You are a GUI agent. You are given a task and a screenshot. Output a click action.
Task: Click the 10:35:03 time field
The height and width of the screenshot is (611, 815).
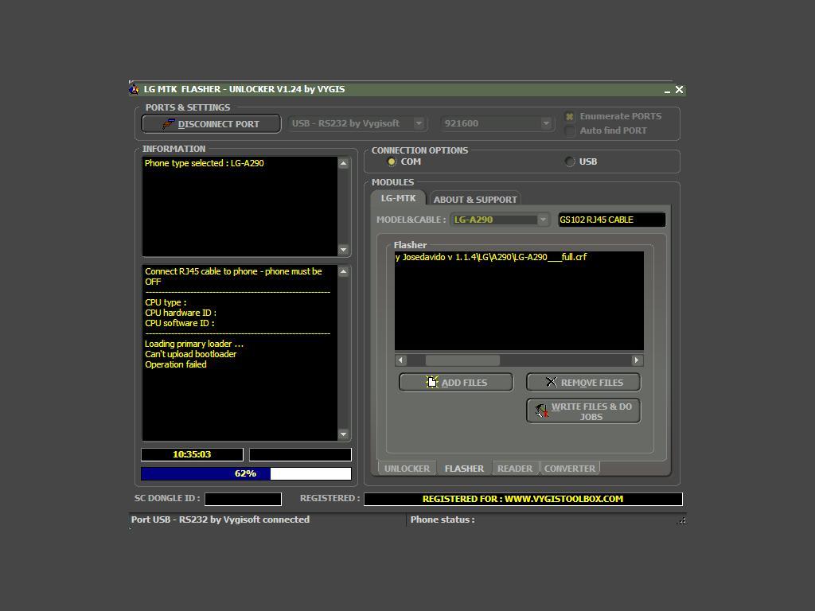click(192, 454)
